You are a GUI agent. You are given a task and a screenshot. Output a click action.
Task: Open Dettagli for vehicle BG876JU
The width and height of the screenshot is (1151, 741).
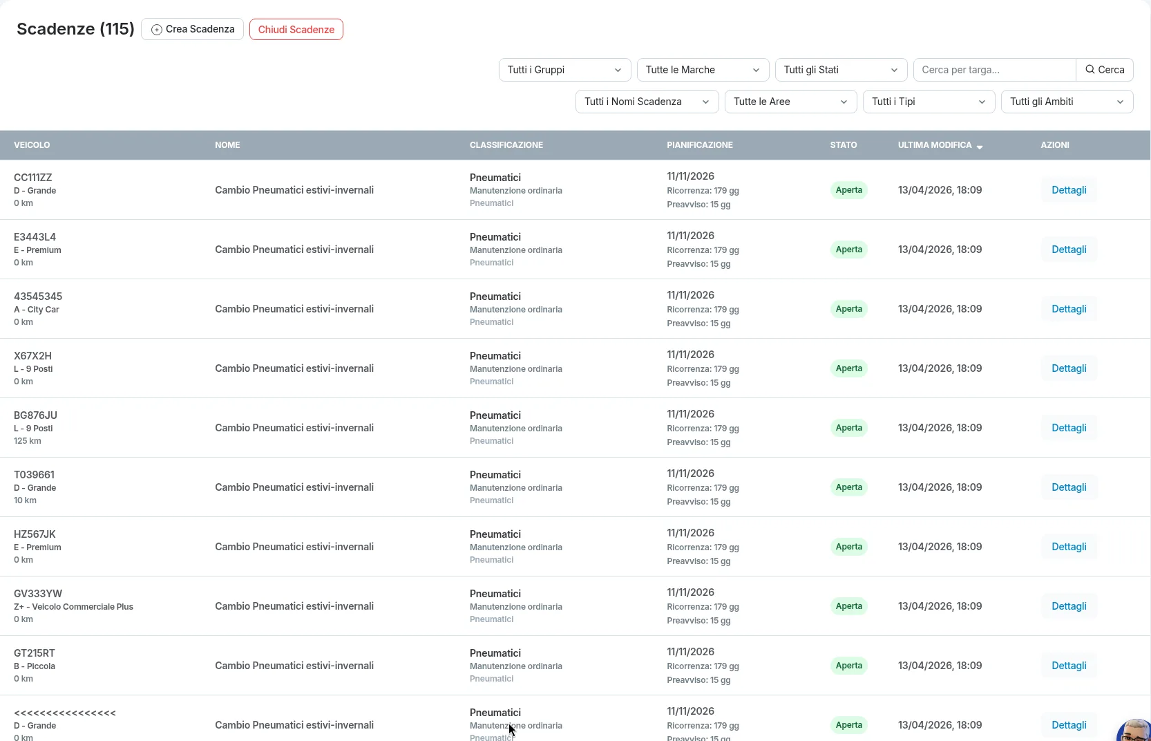[1069, 428]
